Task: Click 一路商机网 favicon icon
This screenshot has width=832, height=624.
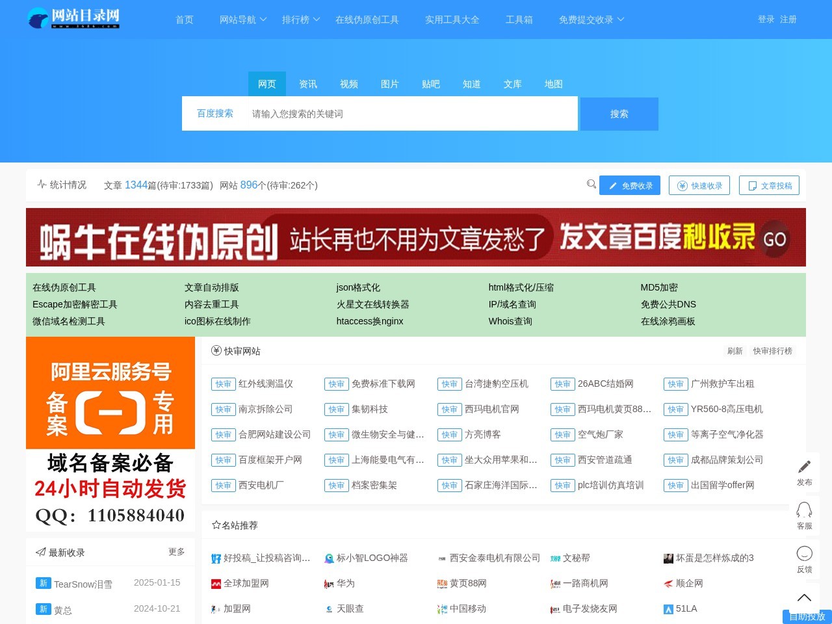Action: pos(555,584)
